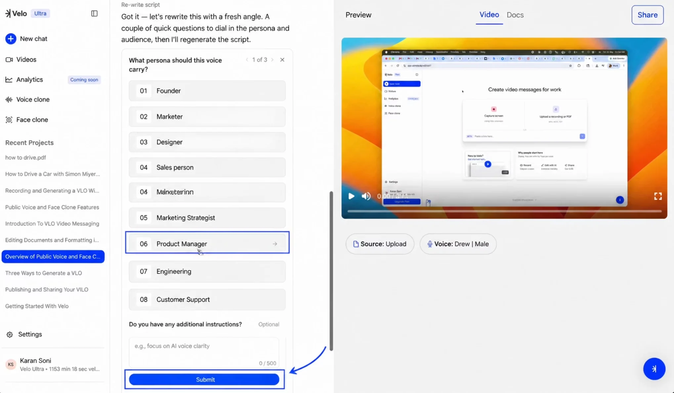Select the Founder persona option

point(207,91)
